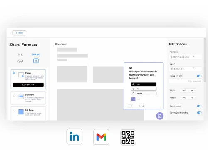Select the Popup radio button
This screenshot has width=208, height=156.
[x=14, y=73]
